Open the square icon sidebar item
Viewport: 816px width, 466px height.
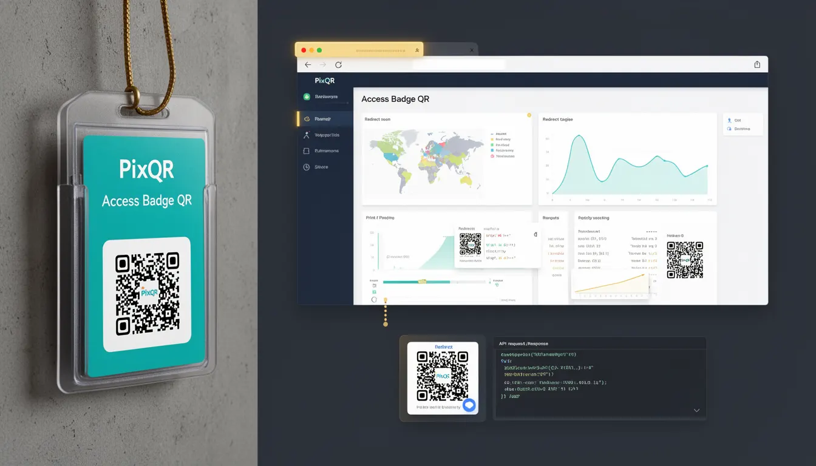[x=307, y=150]
